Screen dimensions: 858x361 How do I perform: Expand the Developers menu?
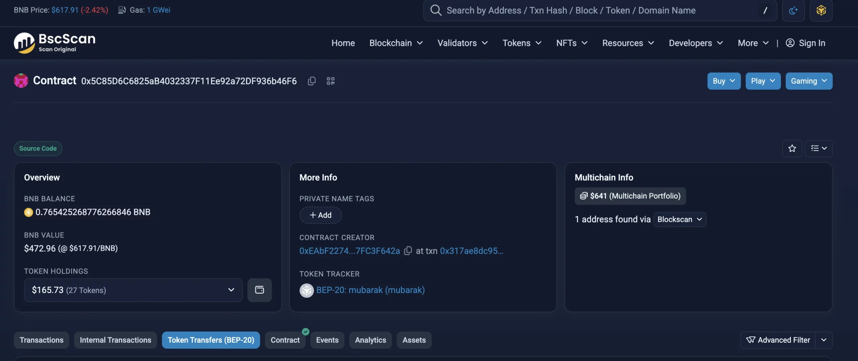click(x=696, y=43)
